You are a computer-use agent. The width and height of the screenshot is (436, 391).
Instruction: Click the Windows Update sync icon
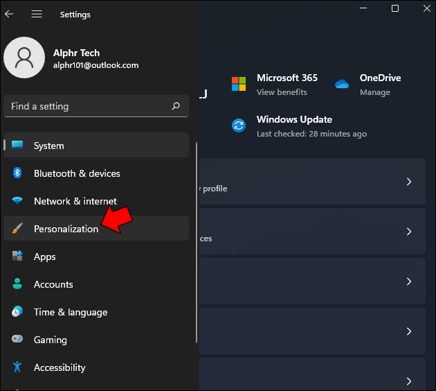click(x=239, y=125)
